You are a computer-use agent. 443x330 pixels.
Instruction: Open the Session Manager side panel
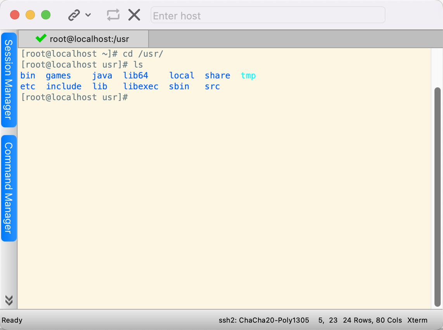pyautogui.click(x=9, y=80)
